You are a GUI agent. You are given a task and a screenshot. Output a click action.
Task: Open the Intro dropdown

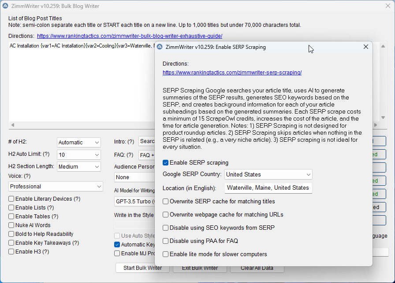click(x=147, y=141)
